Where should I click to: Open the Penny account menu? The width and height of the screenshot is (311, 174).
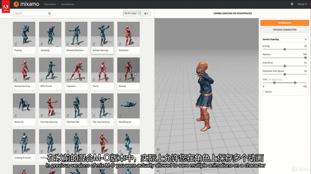pyautogui.click(x=302, y=4)
